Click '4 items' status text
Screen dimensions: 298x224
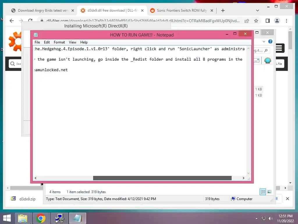click(x=55, y=192)
